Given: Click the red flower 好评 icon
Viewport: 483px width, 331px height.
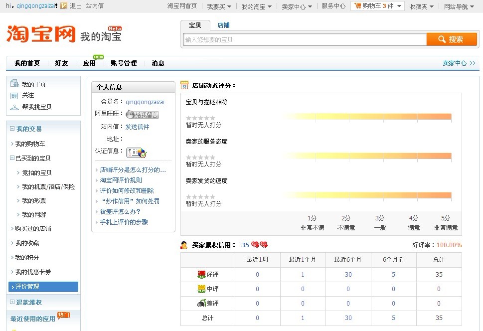Looking at the screenshot, I should (201, 274).
